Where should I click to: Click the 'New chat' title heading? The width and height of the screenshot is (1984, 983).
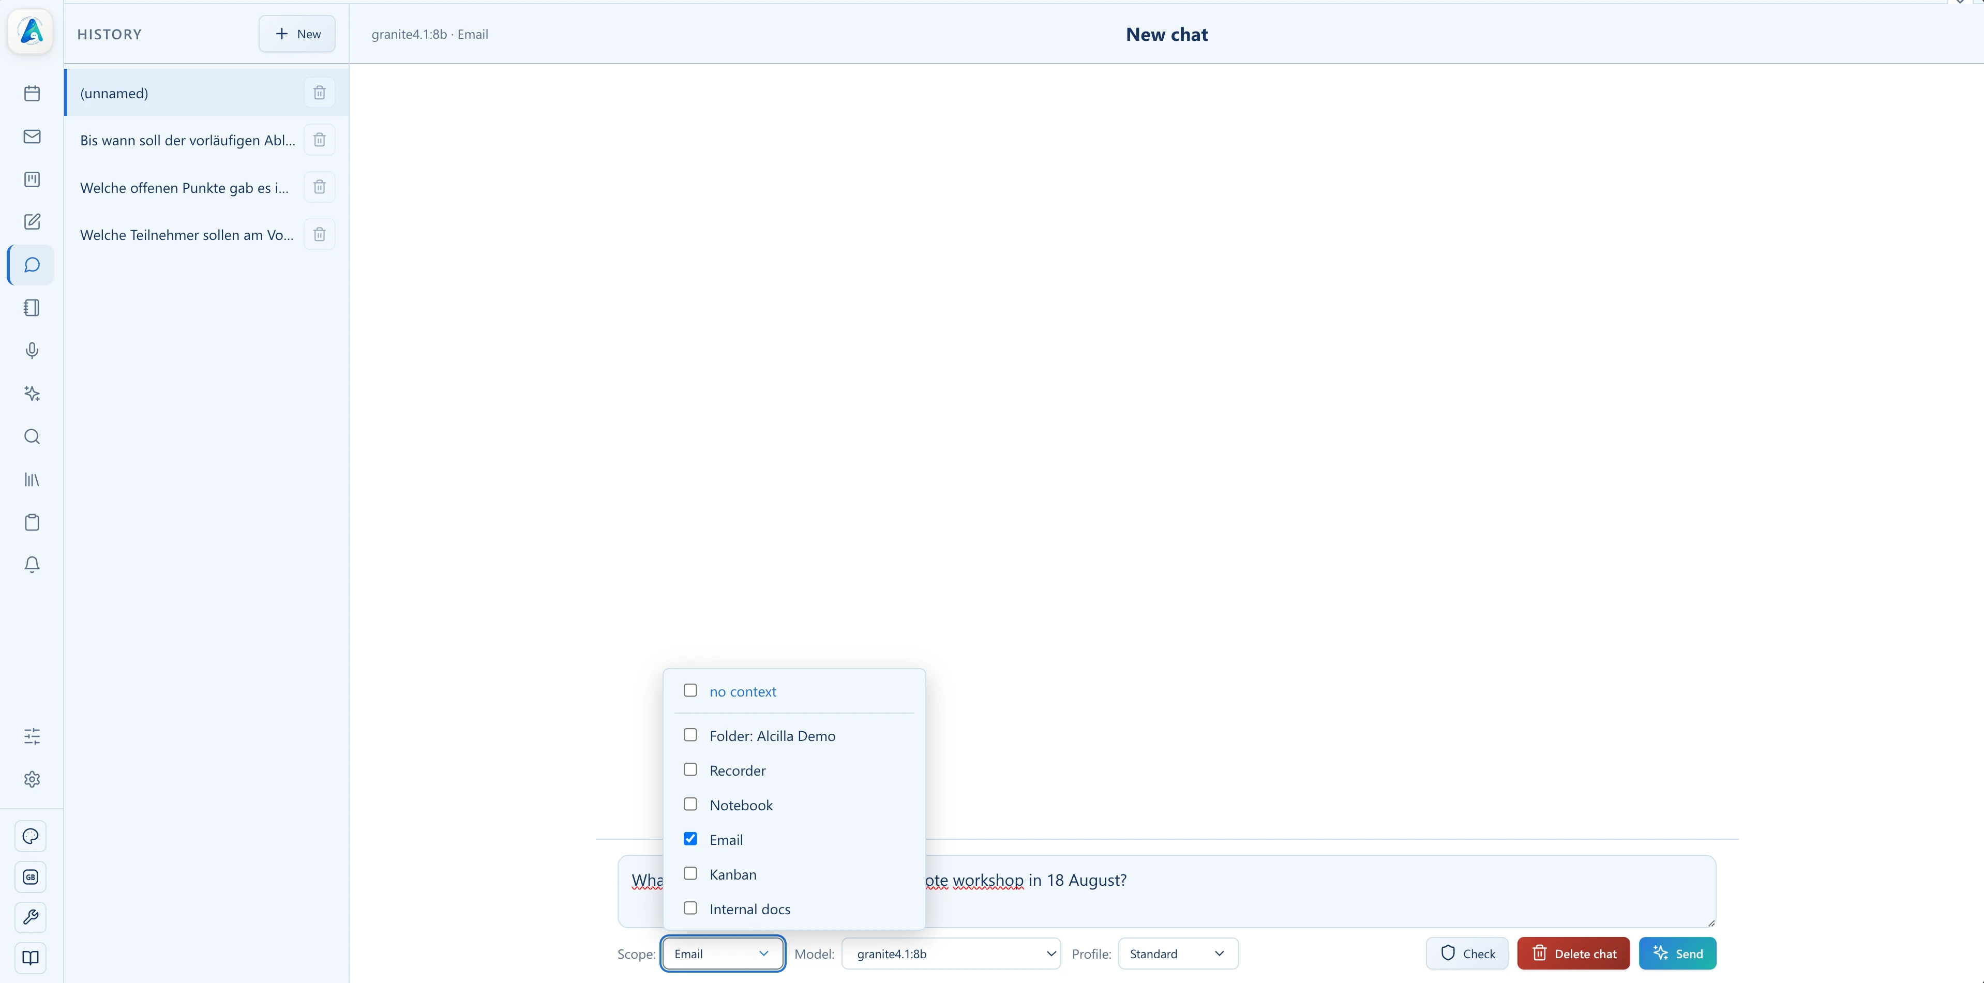click(1167, 35)
